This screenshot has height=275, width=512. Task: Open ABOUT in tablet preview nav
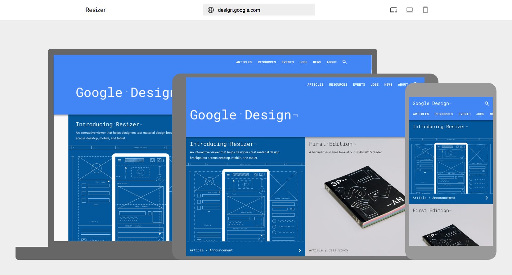pyautogui.click(x=403, y=85)
